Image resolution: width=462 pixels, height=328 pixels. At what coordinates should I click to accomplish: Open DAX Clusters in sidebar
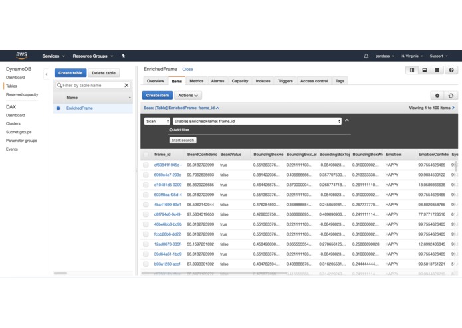(13, 123)
